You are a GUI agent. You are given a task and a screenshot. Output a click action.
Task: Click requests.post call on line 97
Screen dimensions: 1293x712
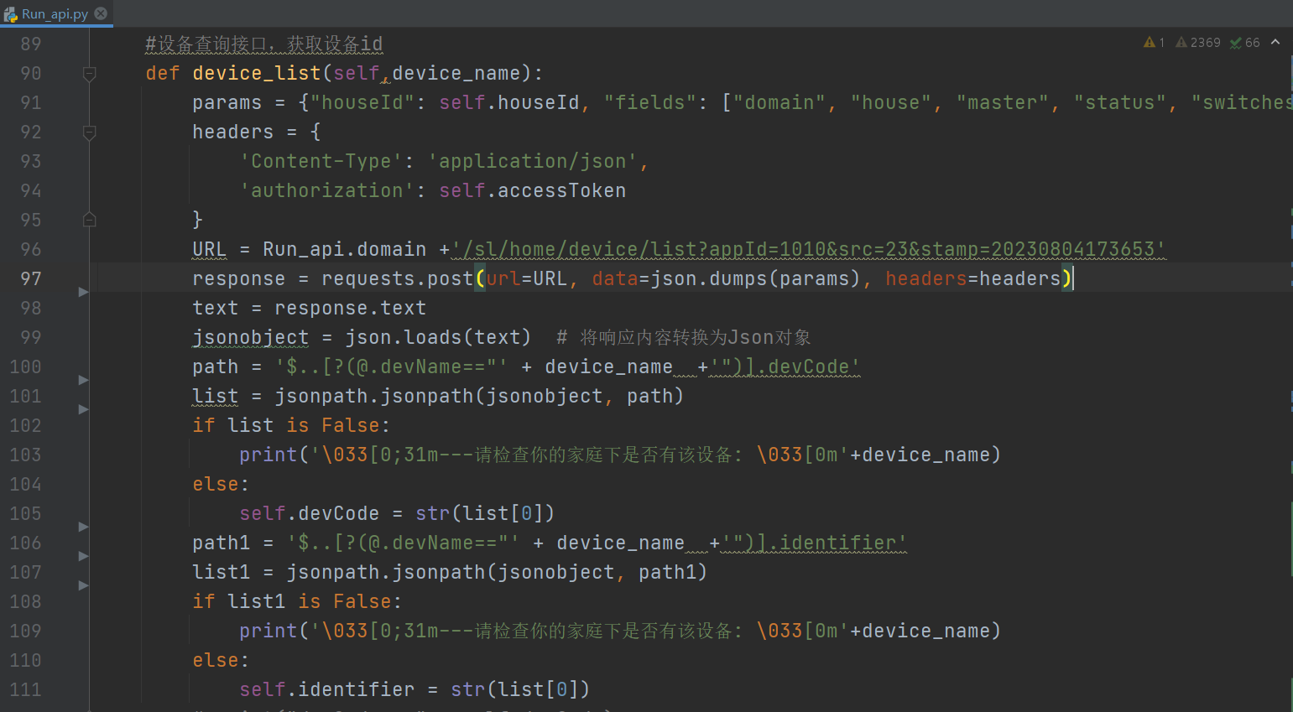398,278
